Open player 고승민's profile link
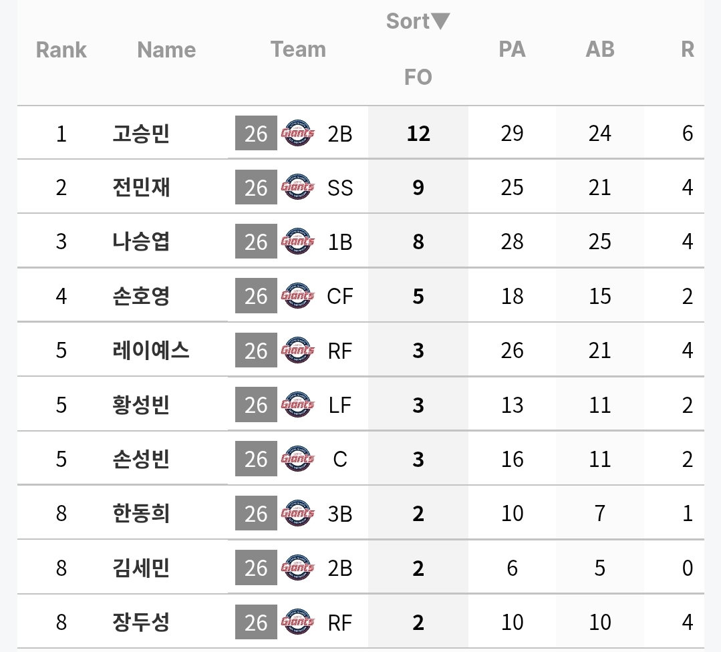This screenshot has width=721, height=652. (x=141, y=134)
